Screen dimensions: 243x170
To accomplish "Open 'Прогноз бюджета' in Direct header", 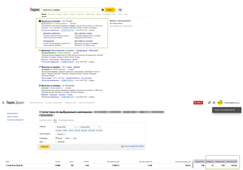I will point(87,103).
